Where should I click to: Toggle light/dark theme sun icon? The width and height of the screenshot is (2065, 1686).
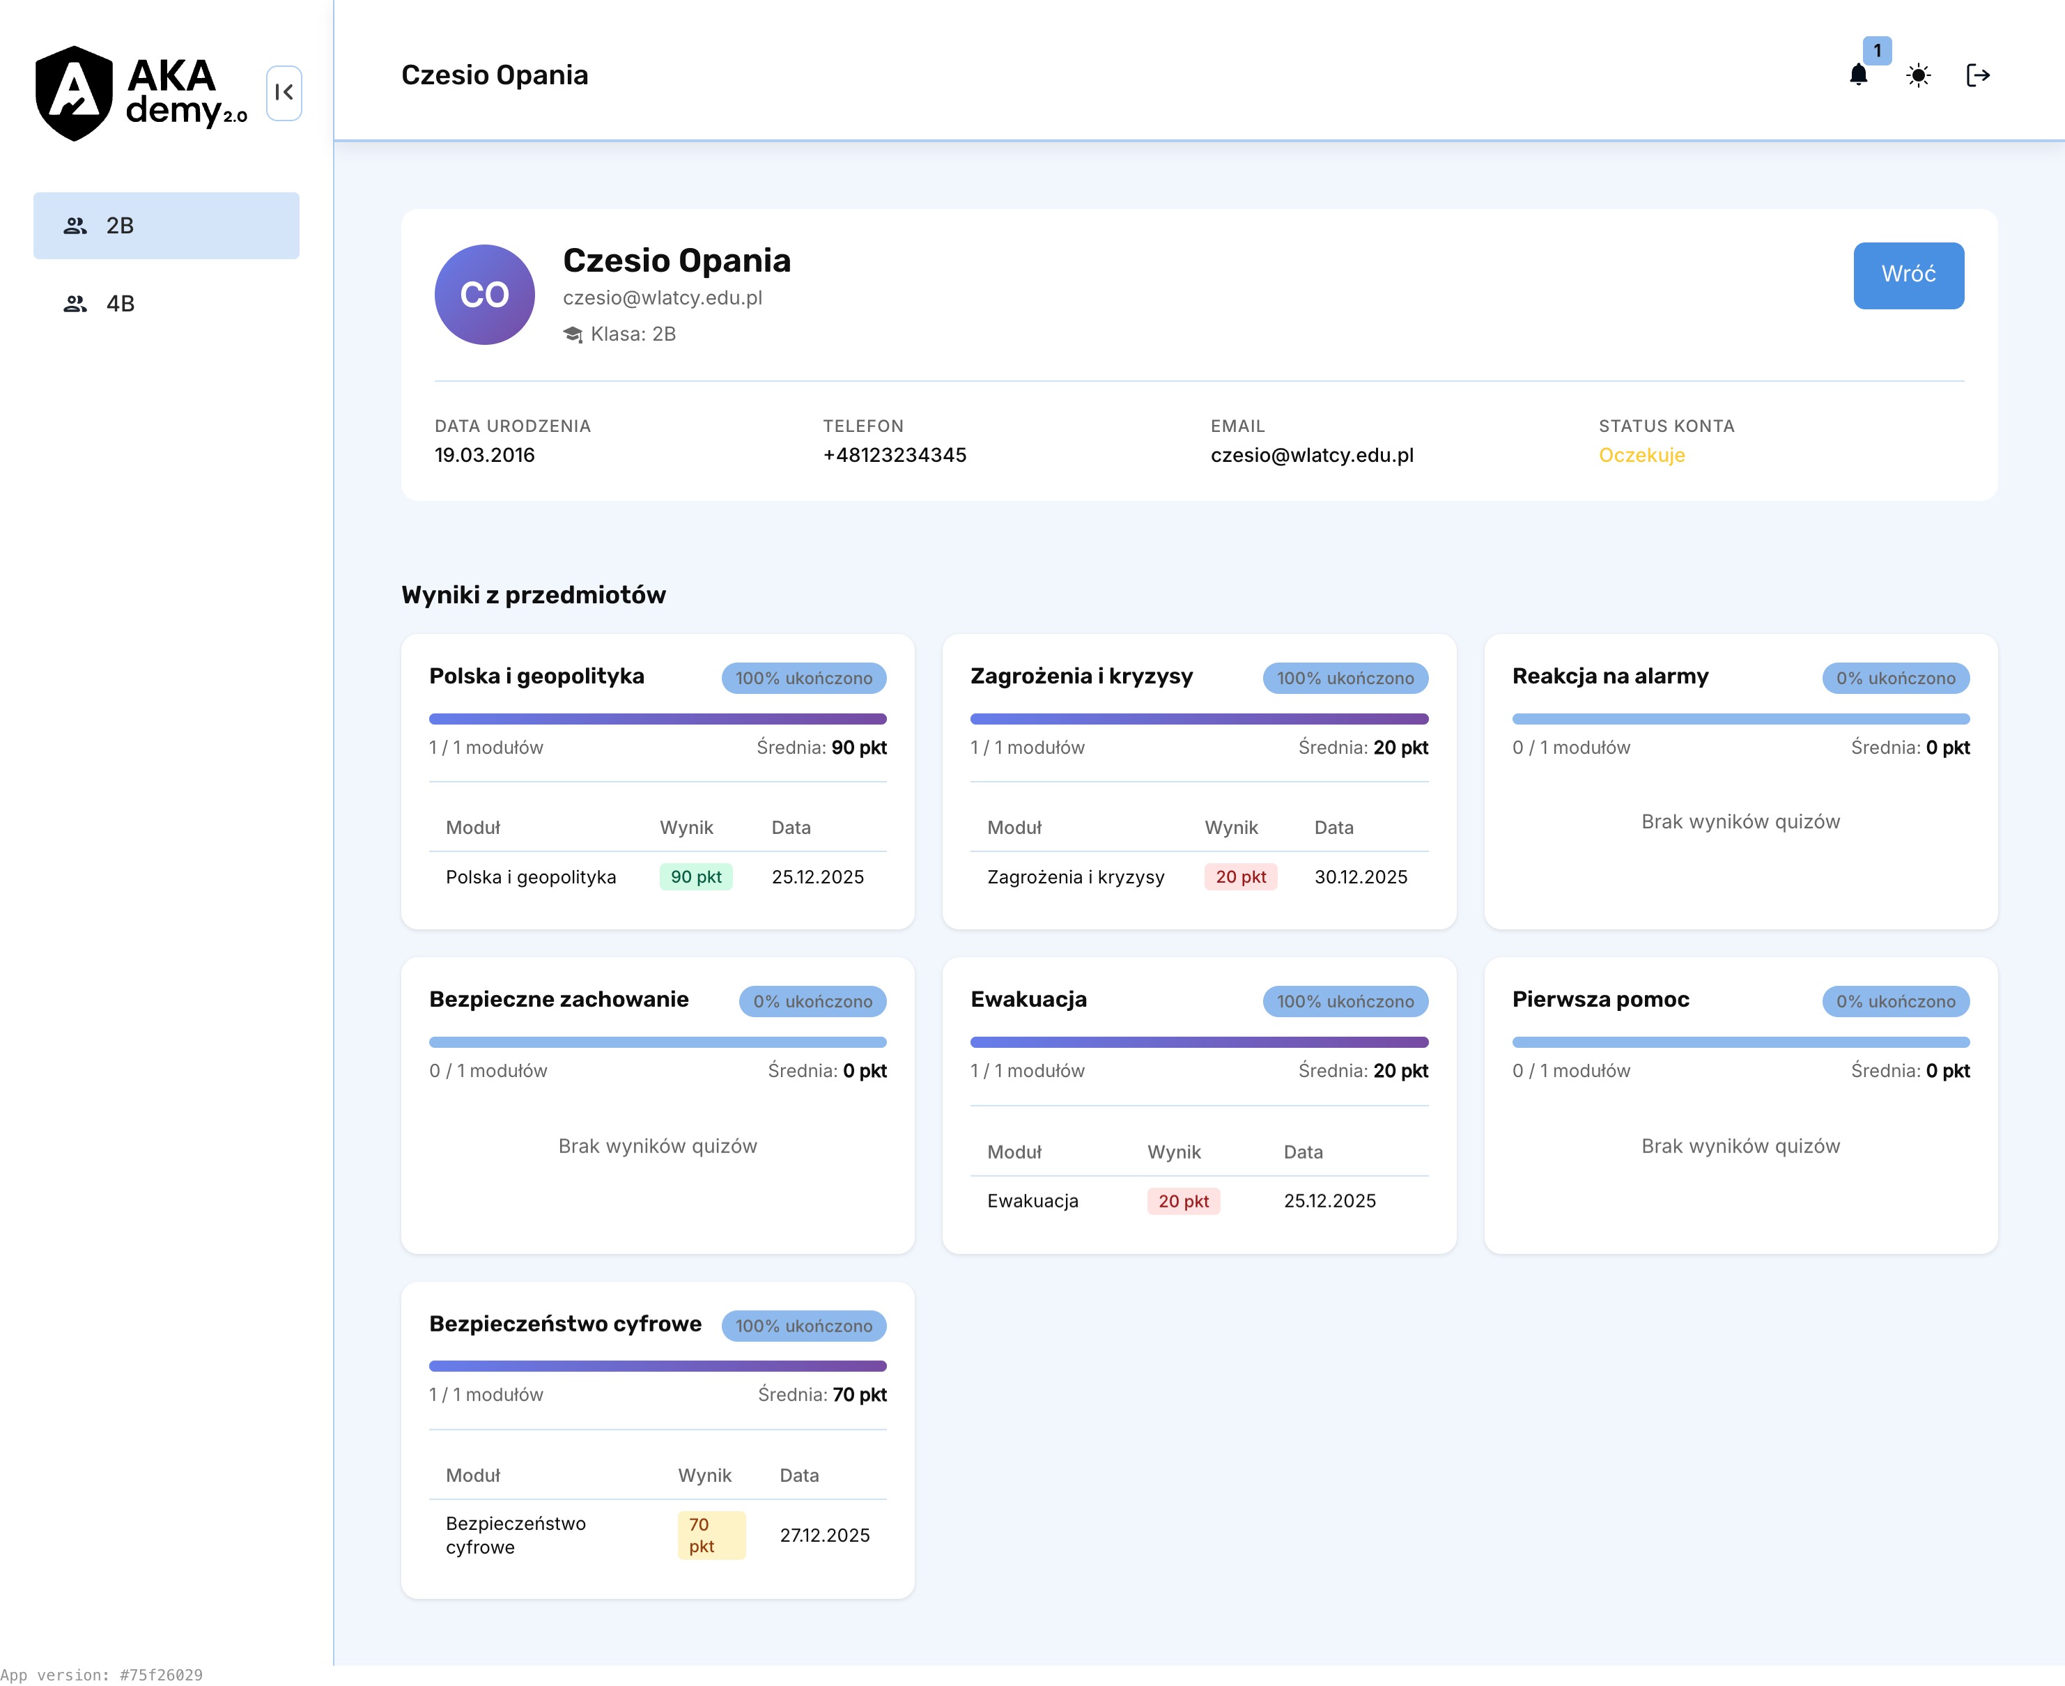pos(1917,76)
